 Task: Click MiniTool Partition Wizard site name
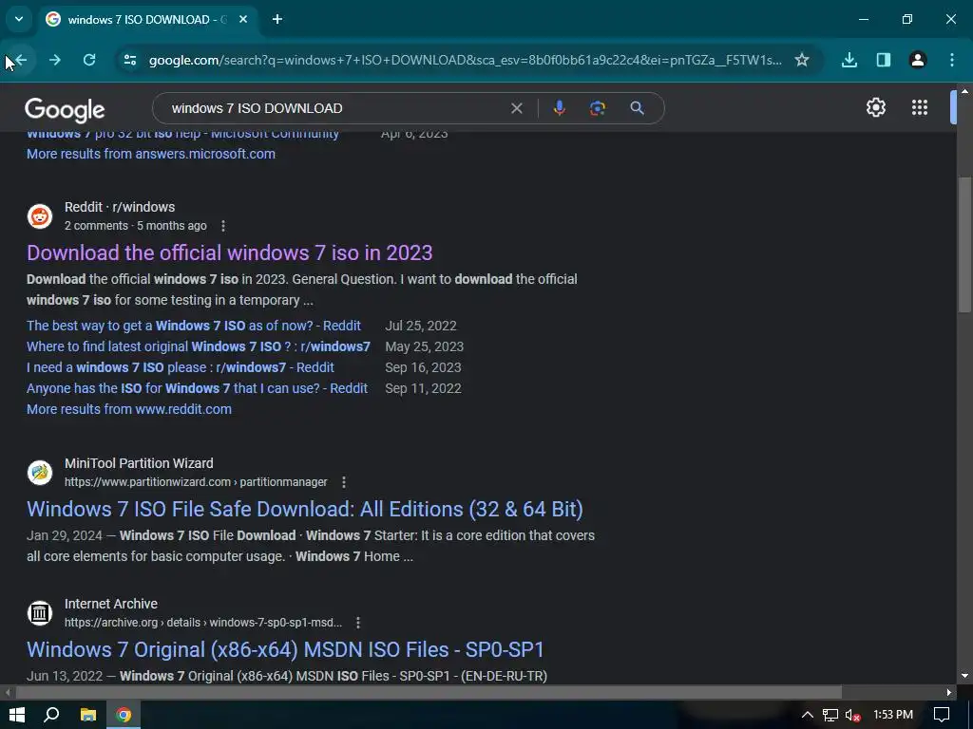(139, 463)
